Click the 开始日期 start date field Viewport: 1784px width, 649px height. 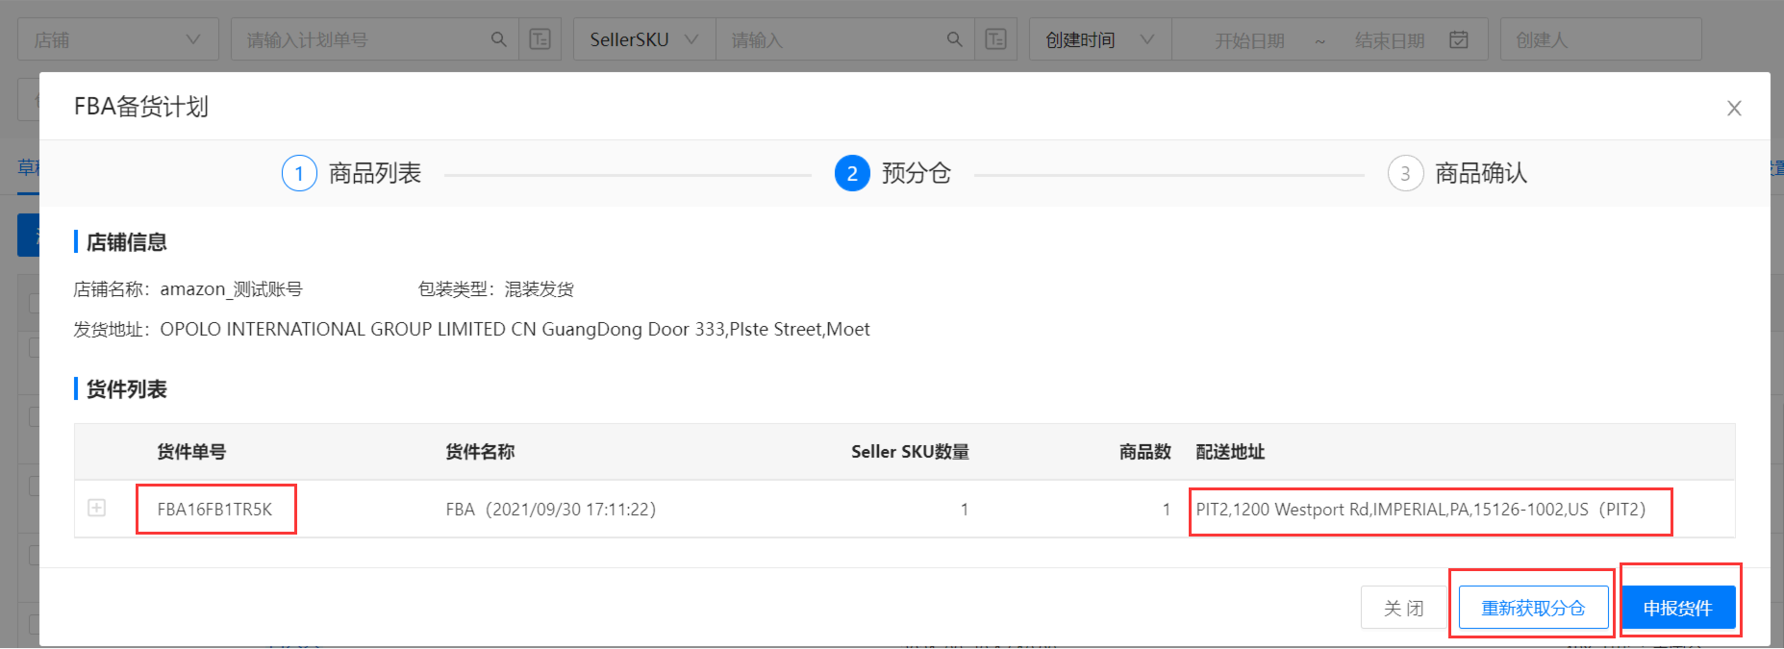pyautogui.click(x=1249, y=40)
